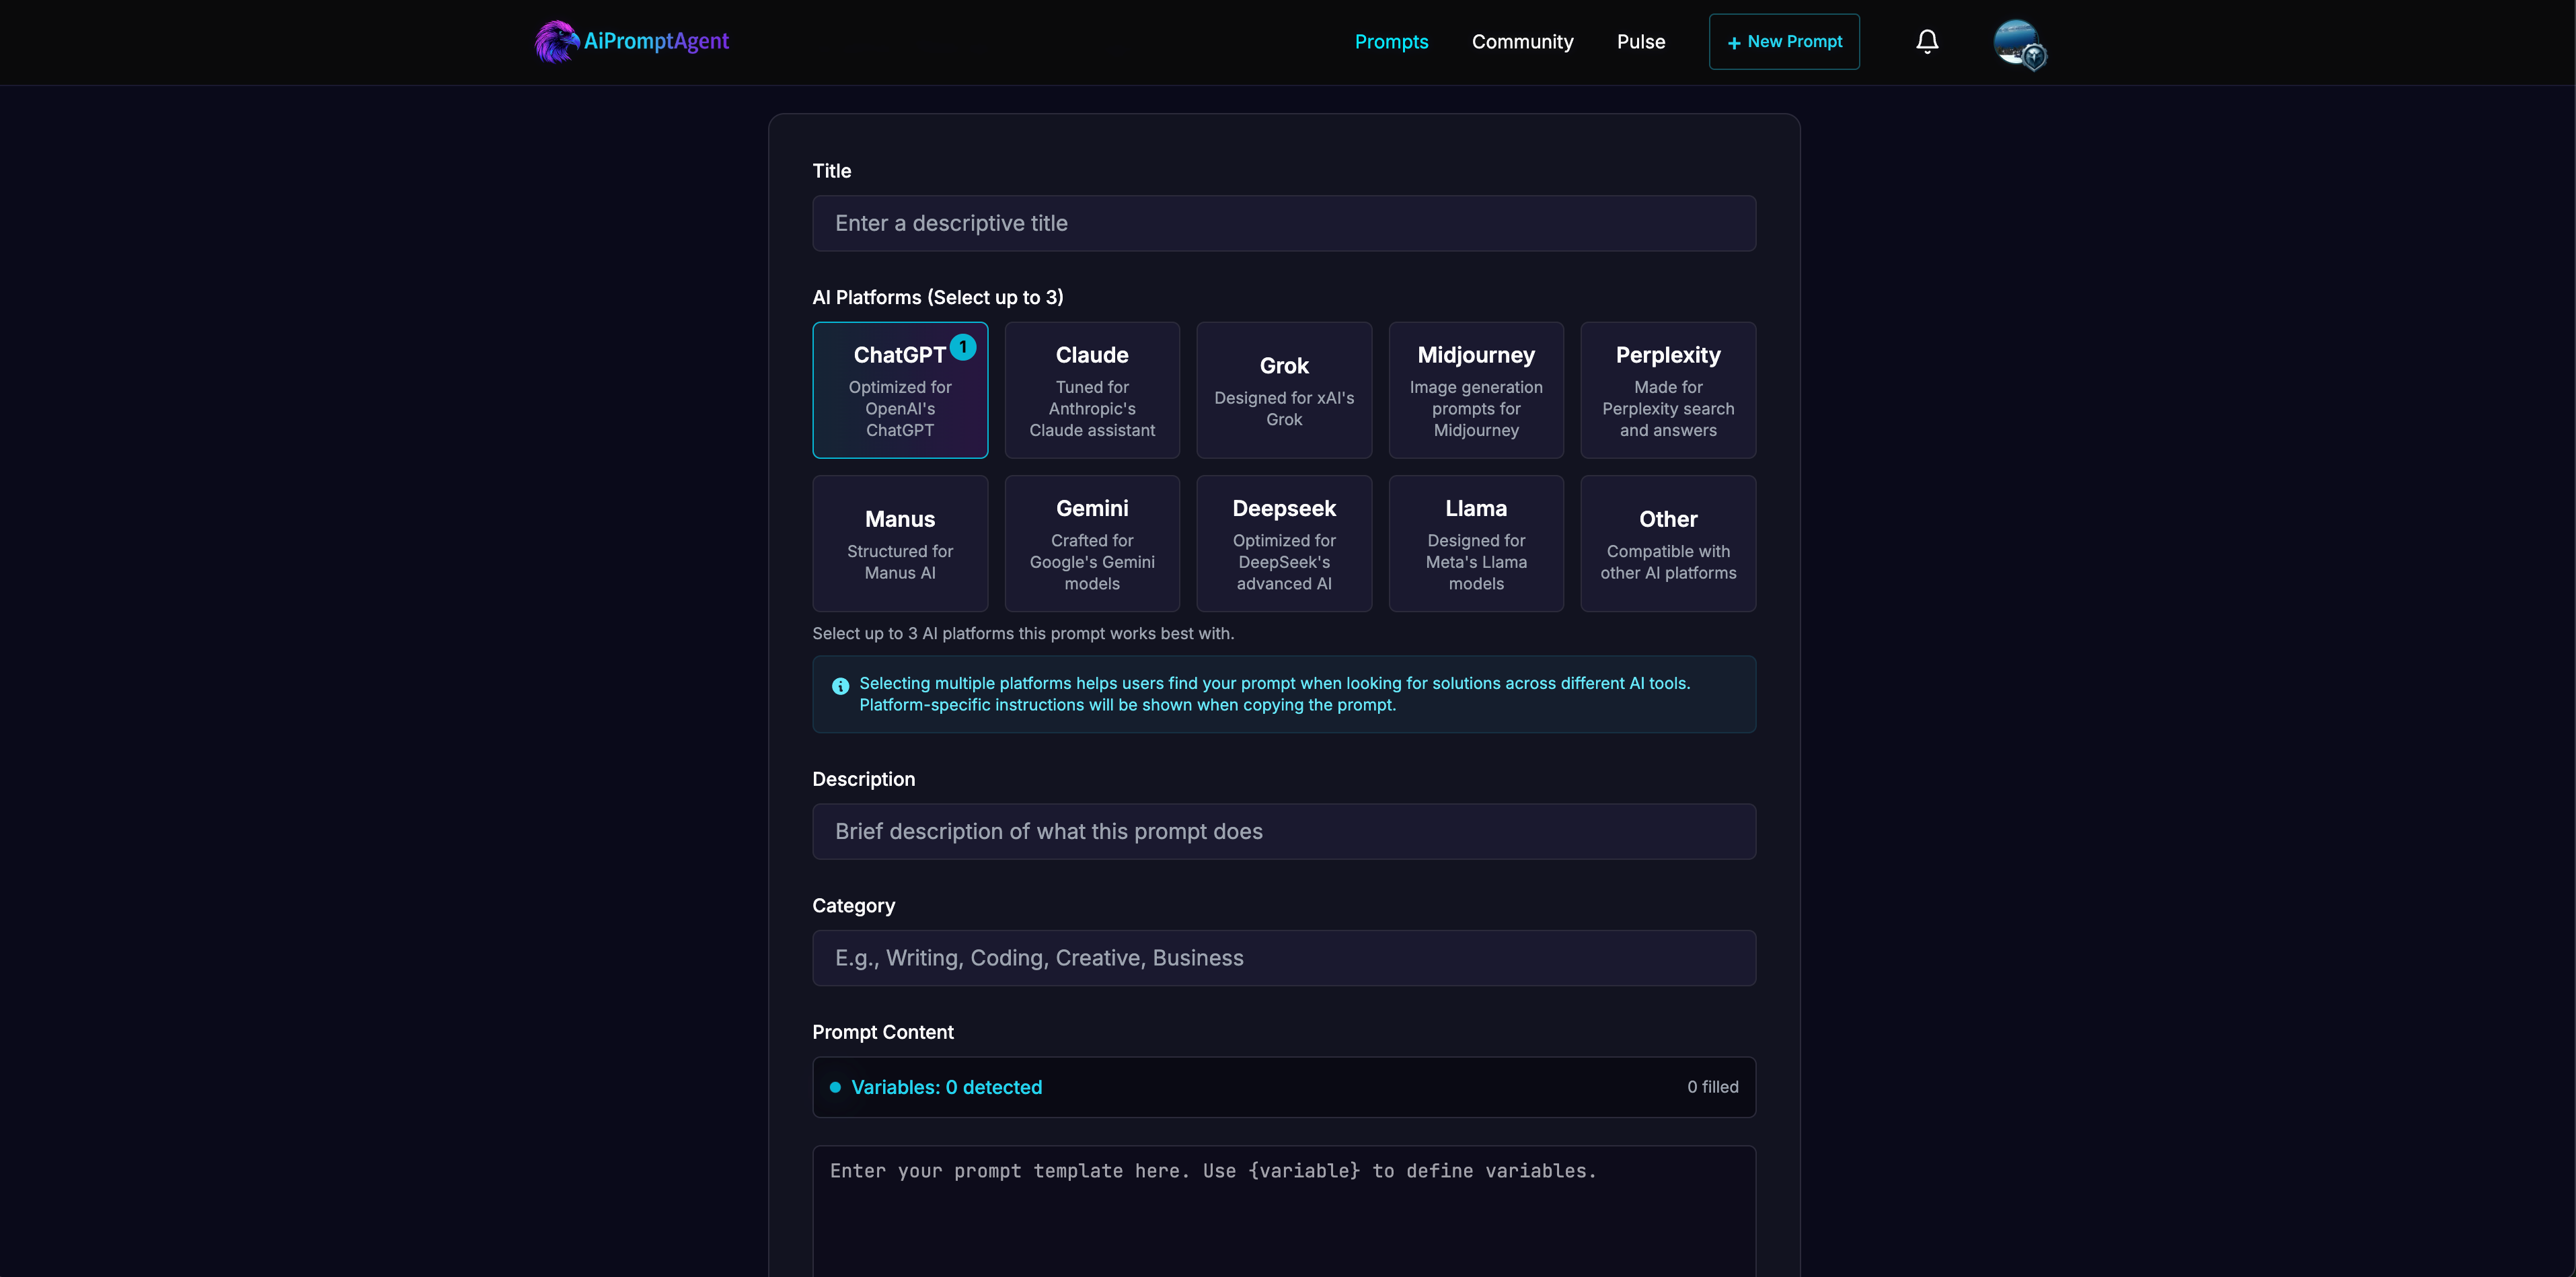Open the Pulse nav item
2576x1277 pixels.
point(1640,42)
